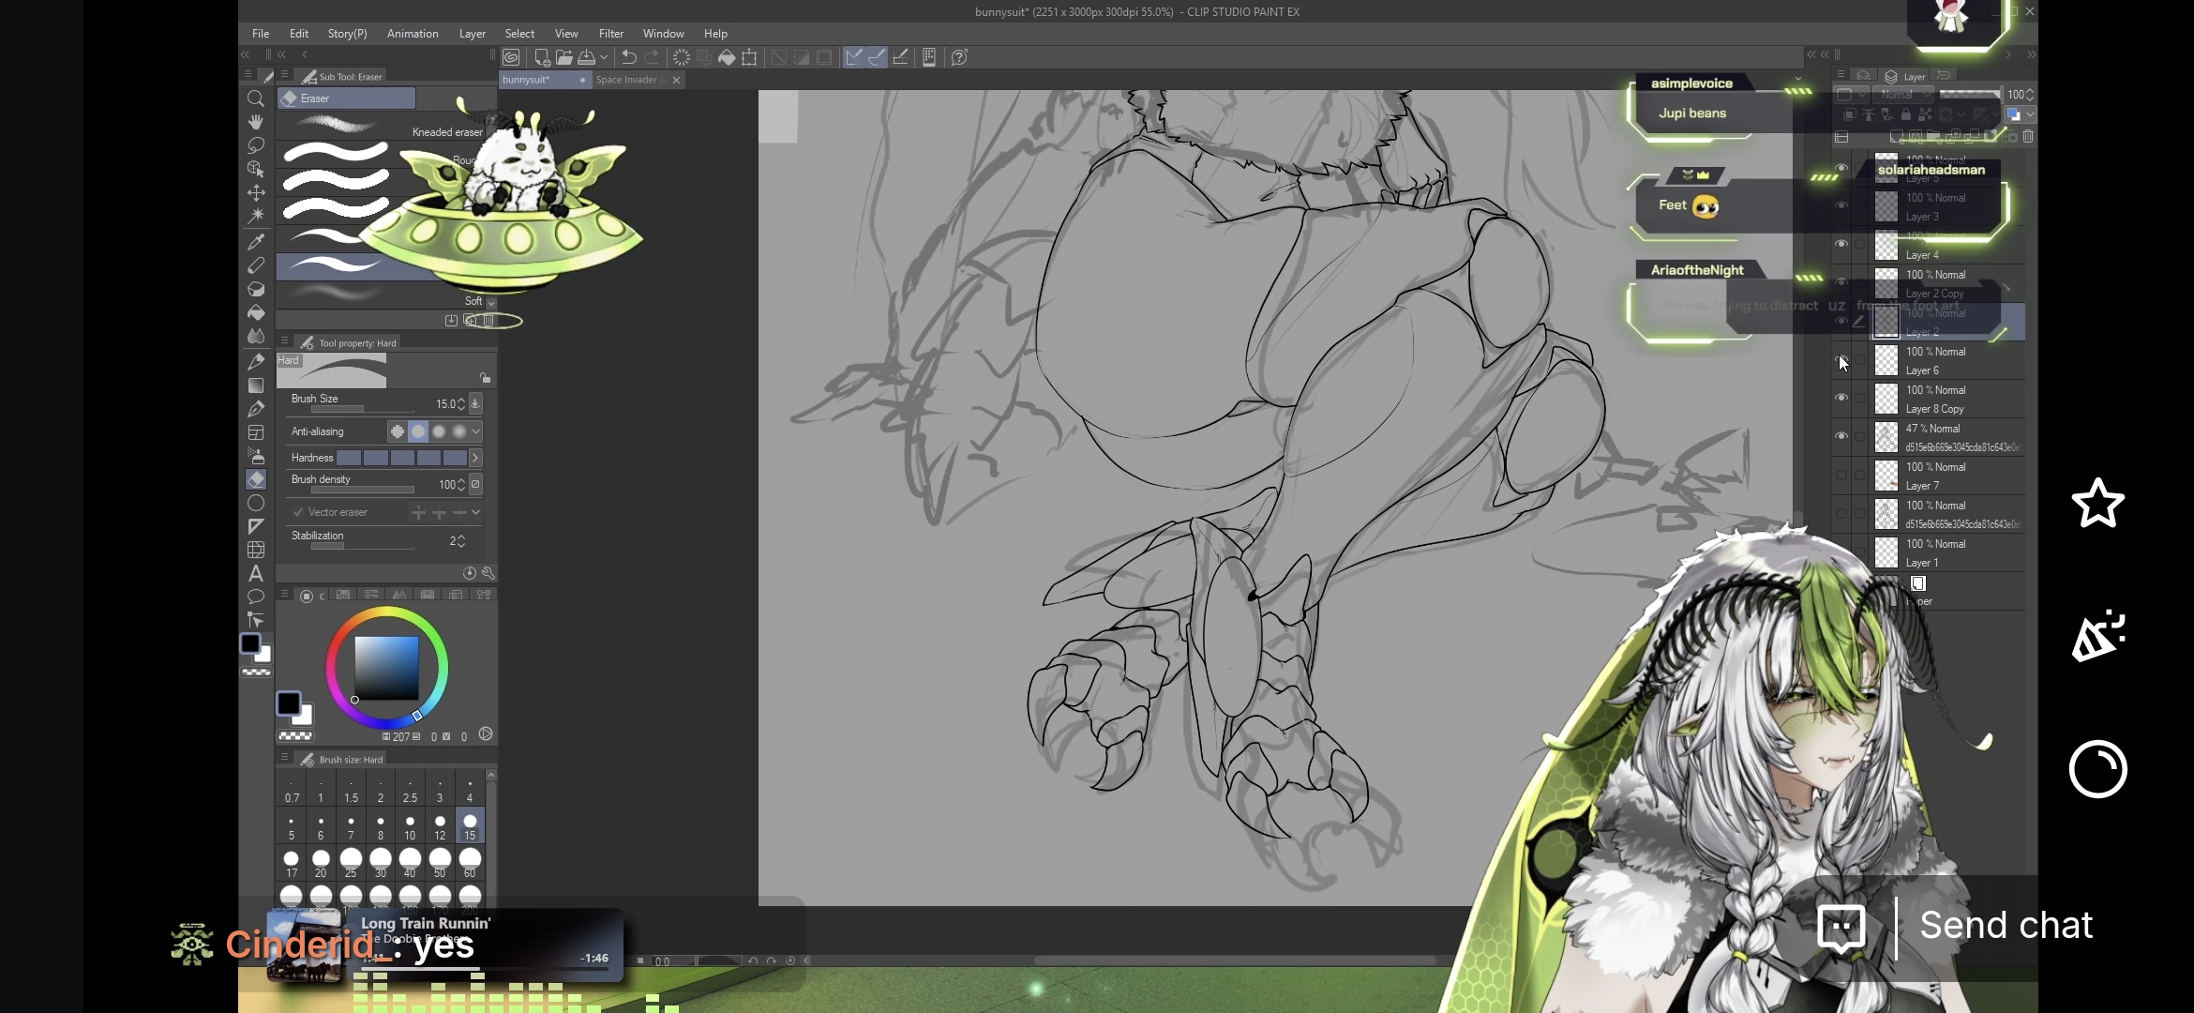Click the Fill bucket command bar icon
Screen dimensions: 2194x1013
pyautogui.click(x=727, y=57)
